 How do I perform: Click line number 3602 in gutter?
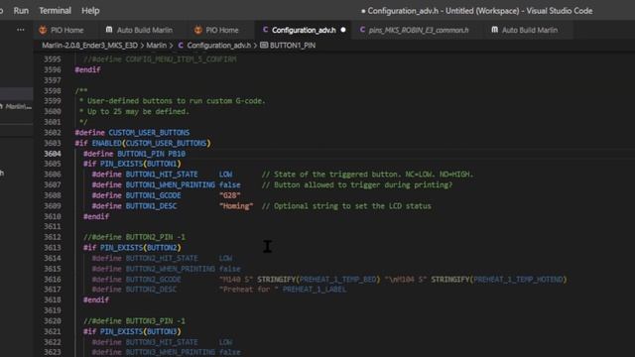pyautogui.click(x=53, y=132)
